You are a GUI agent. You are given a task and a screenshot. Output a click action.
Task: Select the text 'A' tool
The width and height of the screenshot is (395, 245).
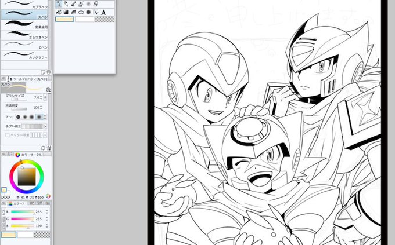(103, 12)
